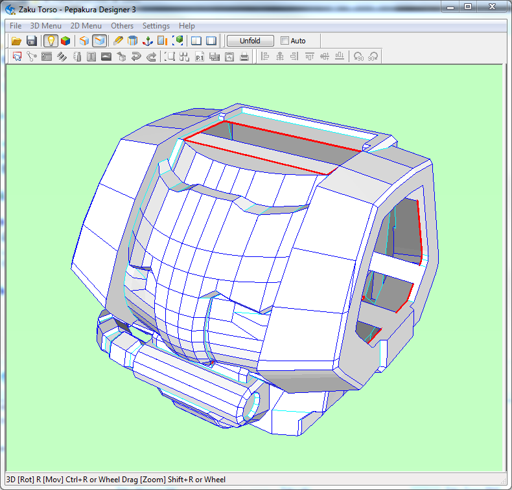Screen dimensions: 512x490
Task: Enable the Auto checkbox
Action: (285, 41)
